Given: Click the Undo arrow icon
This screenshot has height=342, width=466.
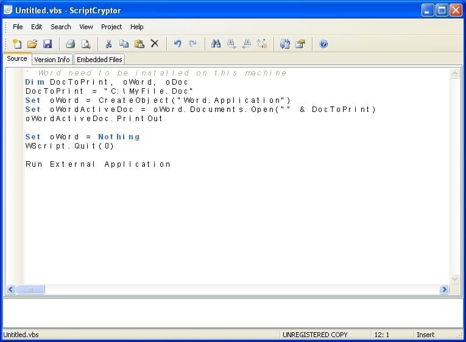Looking at the screenshot, I should (177, 44).
